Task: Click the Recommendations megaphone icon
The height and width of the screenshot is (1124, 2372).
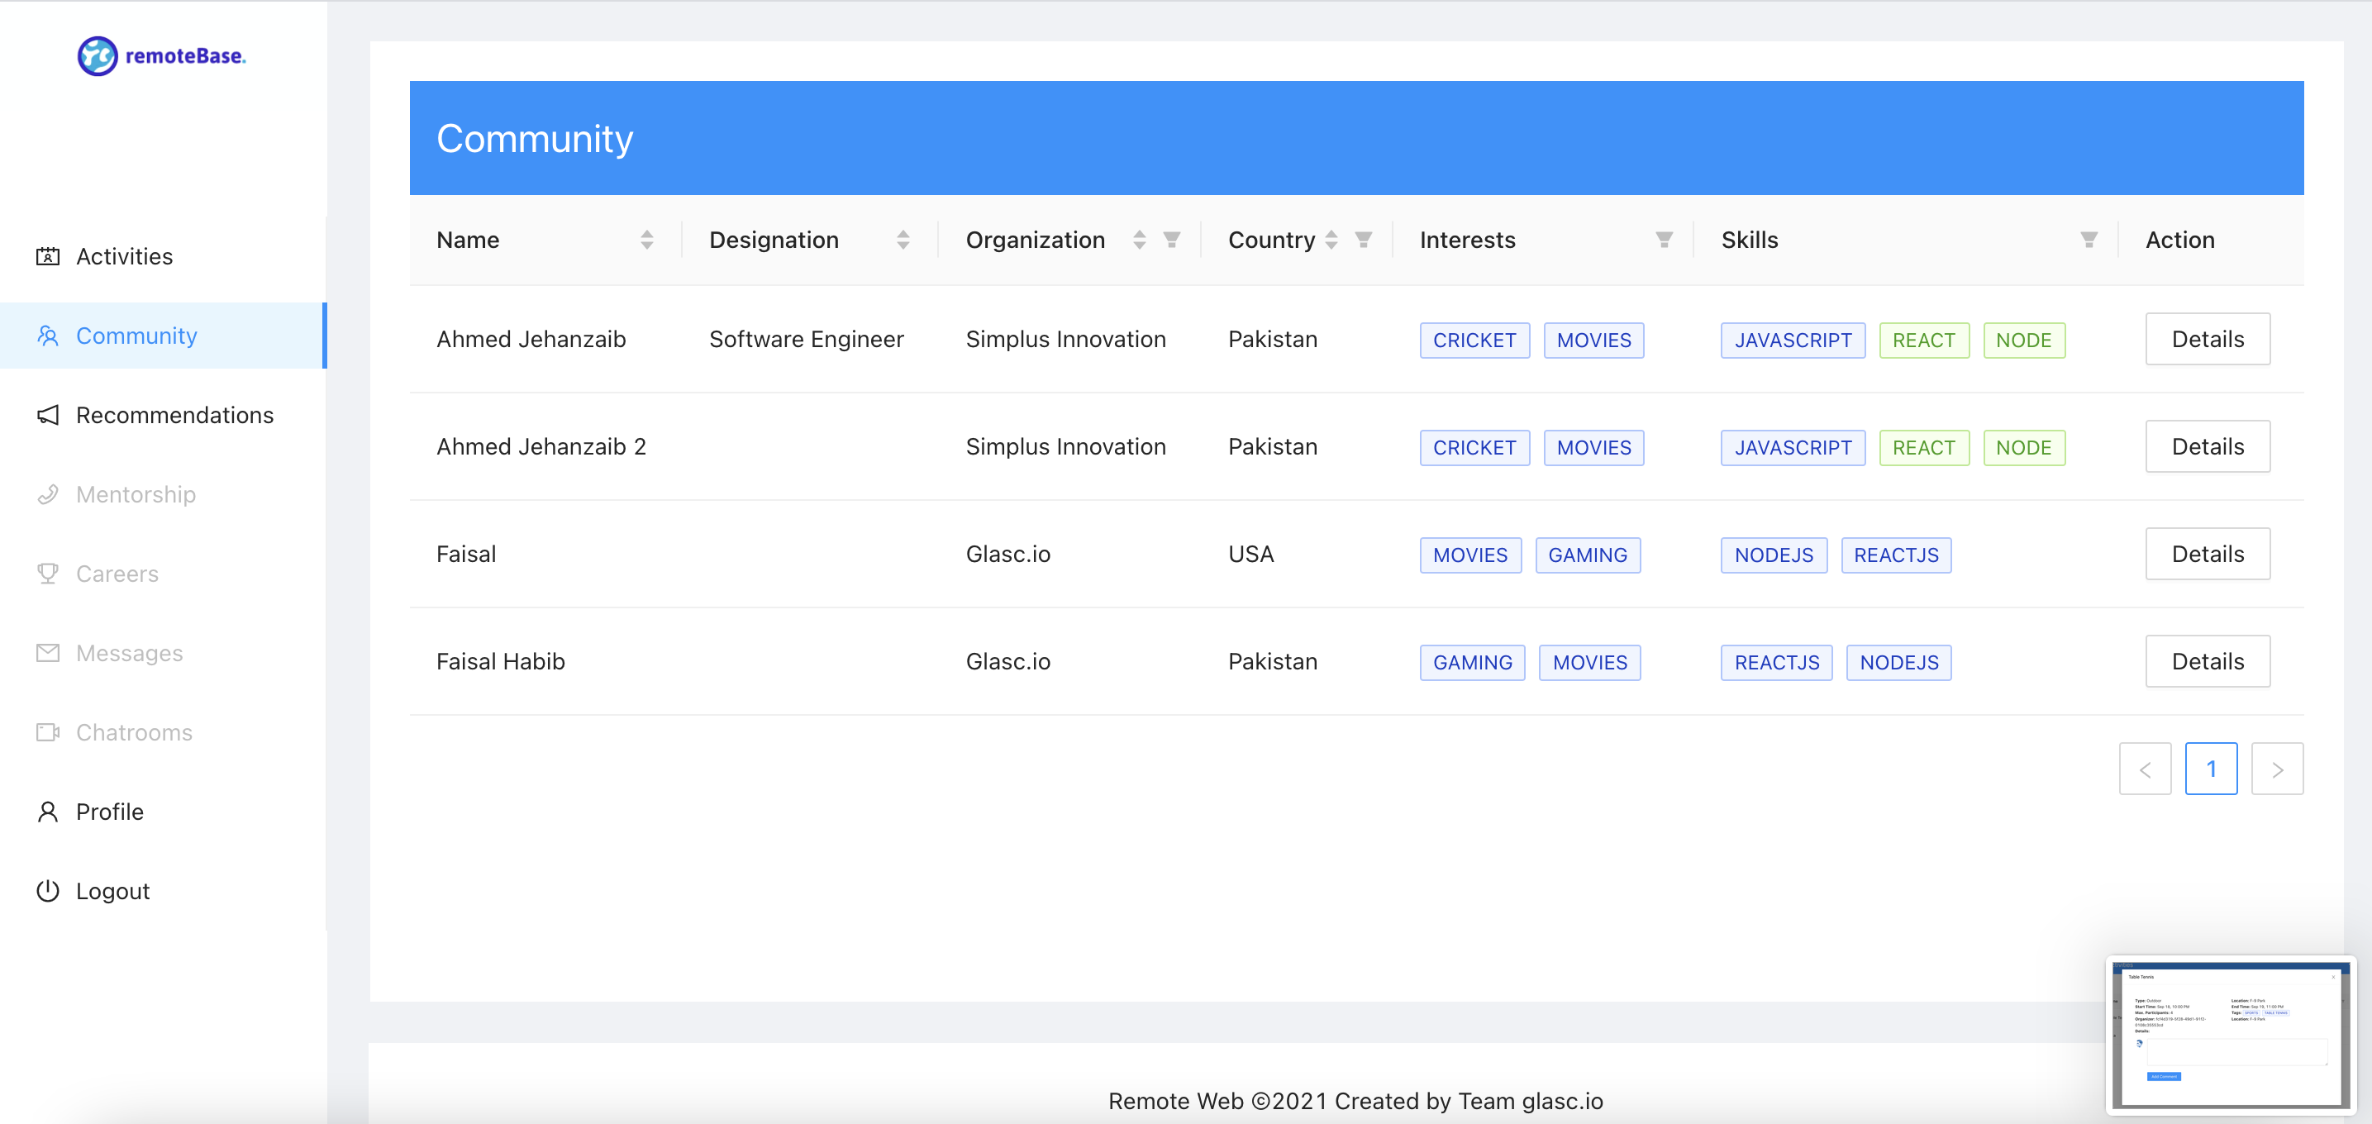Action: 48,415
